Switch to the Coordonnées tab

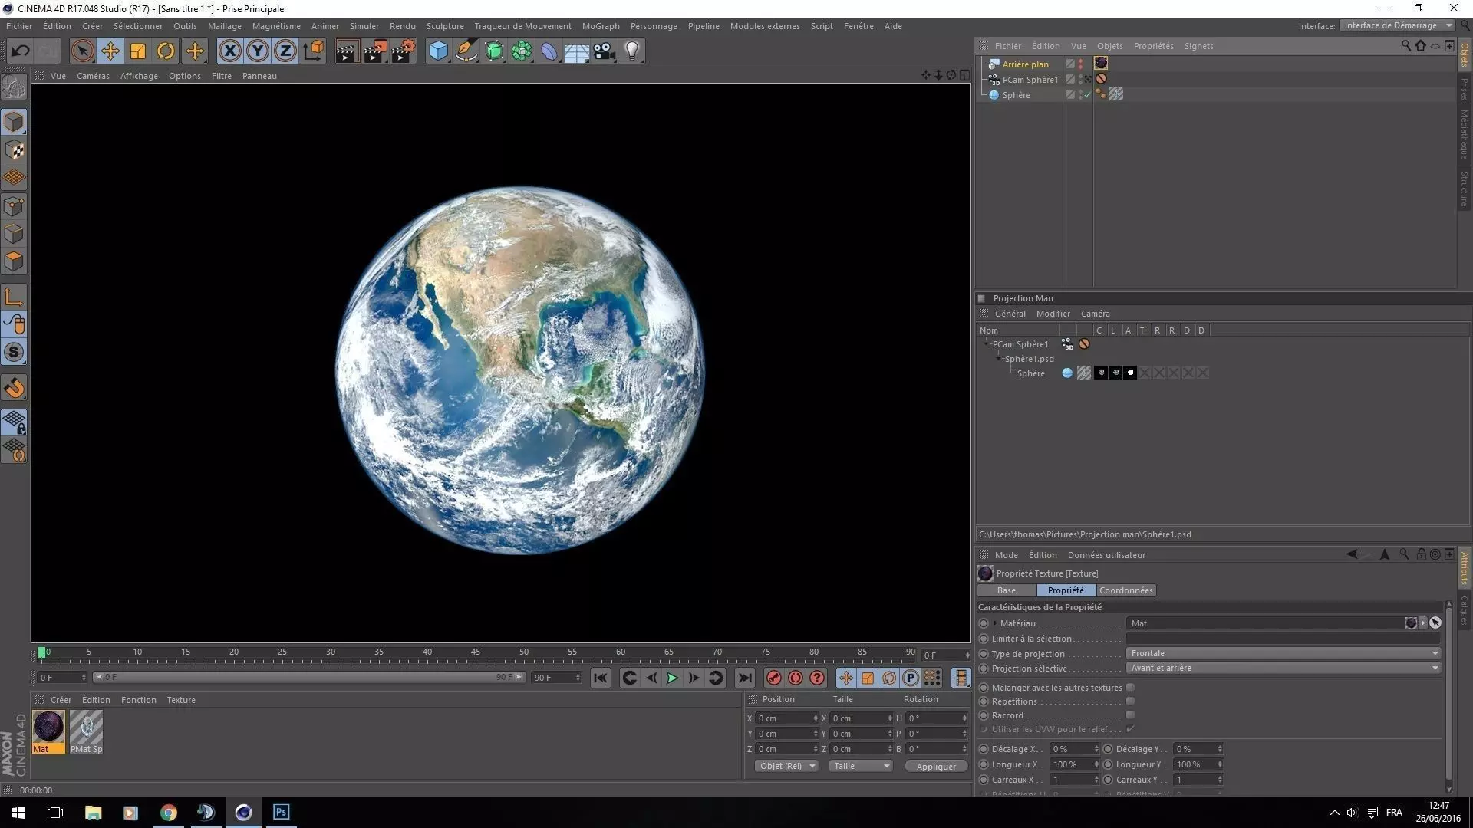point(1125,590)
